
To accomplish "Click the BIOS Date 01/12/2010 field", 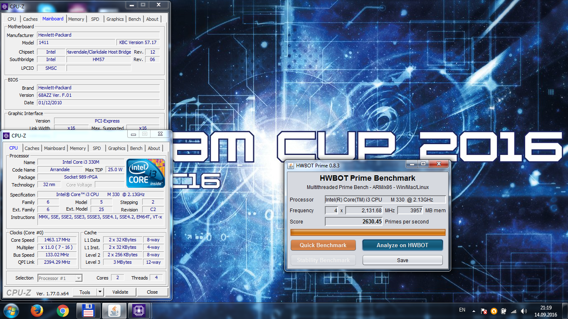I will point(99,103).
